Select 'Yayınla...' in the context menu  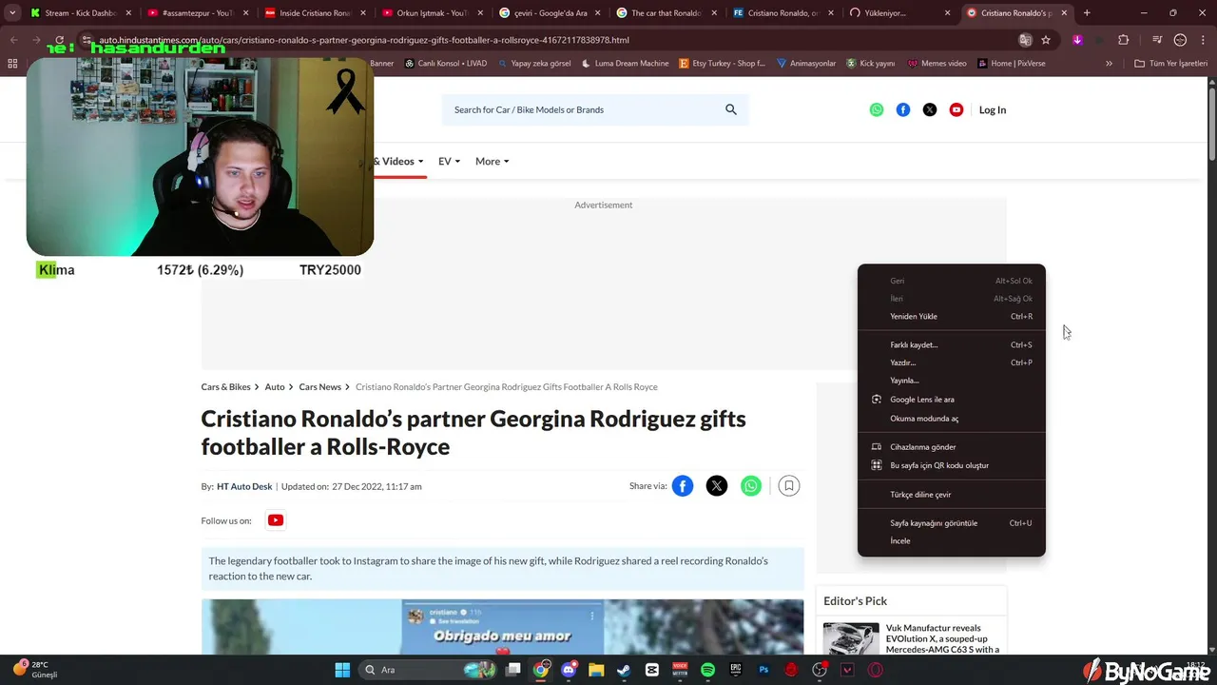coord(951,381)
